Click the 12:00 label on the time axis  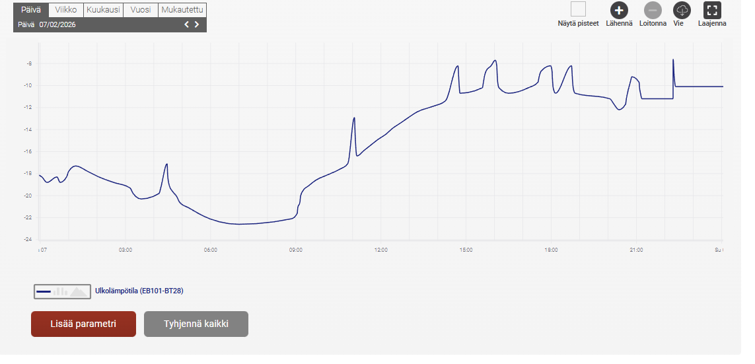381,250
